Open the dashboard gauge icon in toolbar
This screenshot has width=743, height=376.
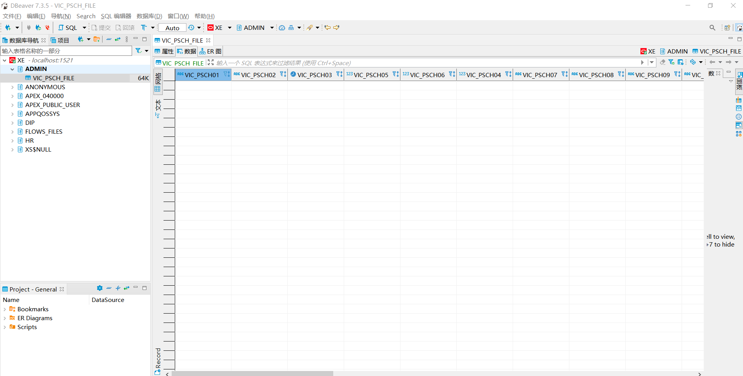click(x=282, y=28)
